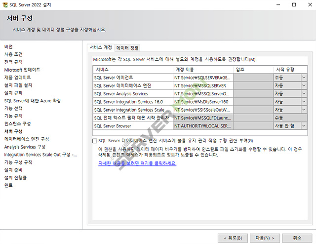Select the 기능 선택 step
Viewport: 316px width, 244px height.
coord(13,108)
